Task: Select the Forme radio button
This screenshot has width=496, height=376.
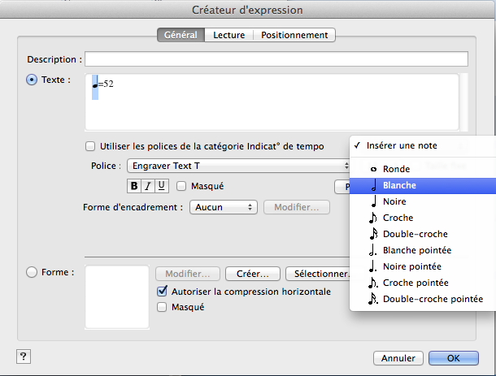Action: (33, 273)
